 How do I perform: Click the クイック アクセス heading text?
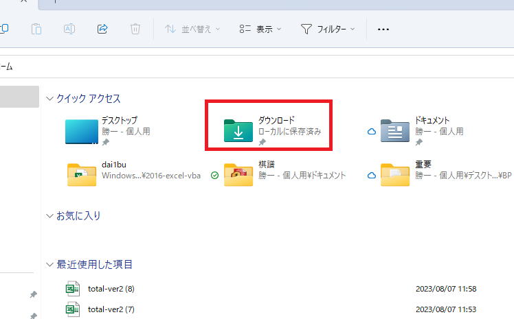pyautogui.click(x=89, y=99)
